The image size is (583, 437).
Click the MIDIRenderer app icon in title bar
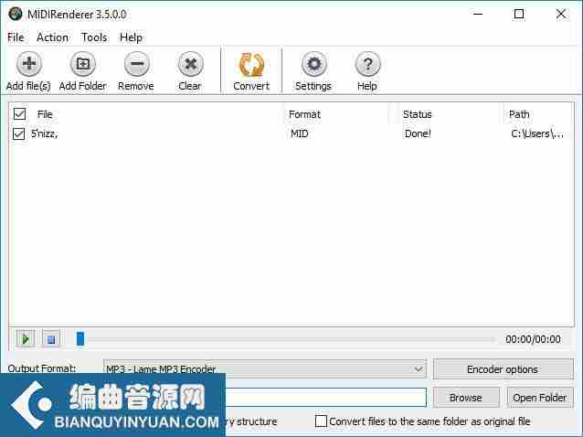16,14
